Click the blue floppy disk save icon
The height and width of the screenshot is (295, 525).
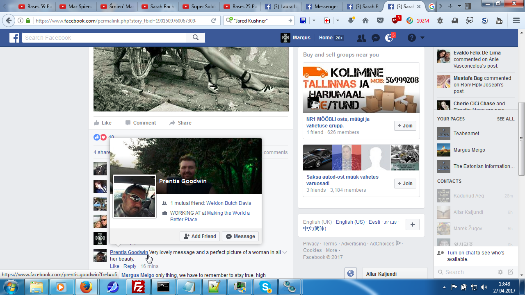tap(303, 20)
